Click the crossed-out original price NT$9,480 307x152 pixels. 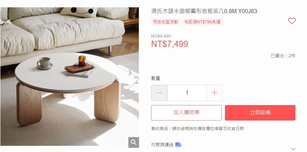(161, 36)
